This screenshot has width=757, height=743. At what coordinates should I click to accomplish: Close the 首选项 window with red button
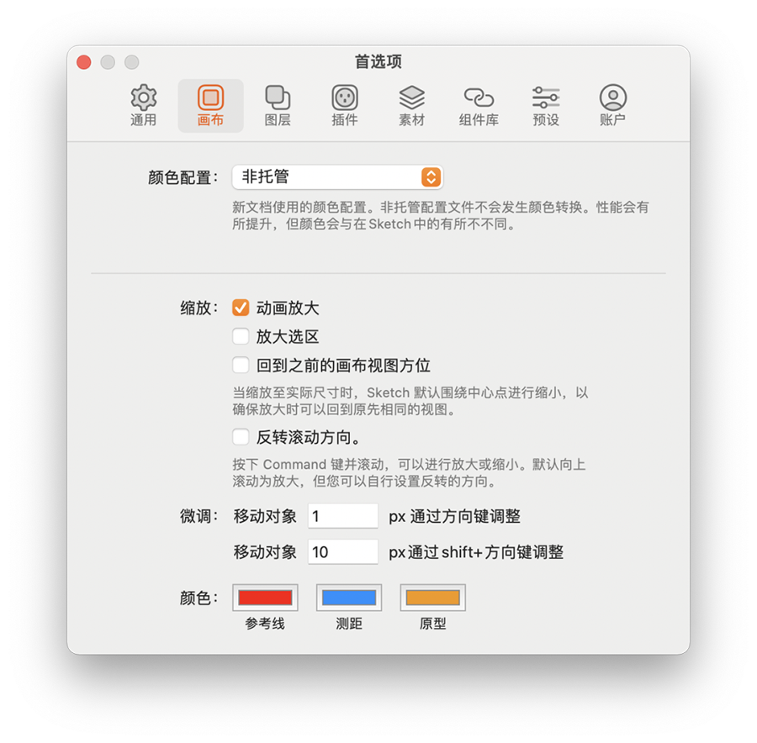tap(84, 62)
